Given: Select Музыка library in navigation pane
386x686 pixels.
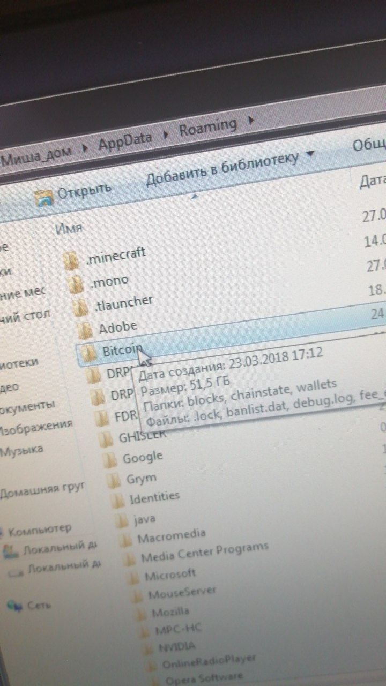Looking at the screenshot, I should [x=22, y=450].
